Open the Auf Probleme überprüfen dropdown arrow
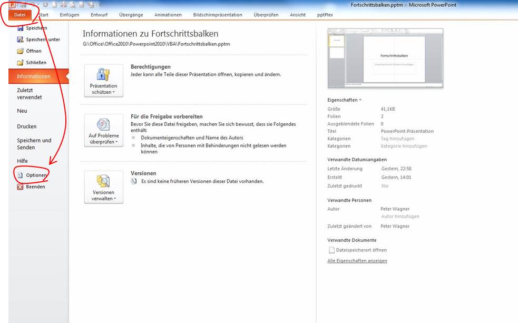 tap(116, 142)
